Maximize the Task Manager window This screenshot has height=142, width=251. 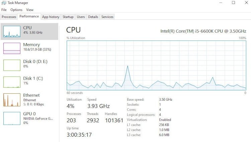(x=234, y=3)
